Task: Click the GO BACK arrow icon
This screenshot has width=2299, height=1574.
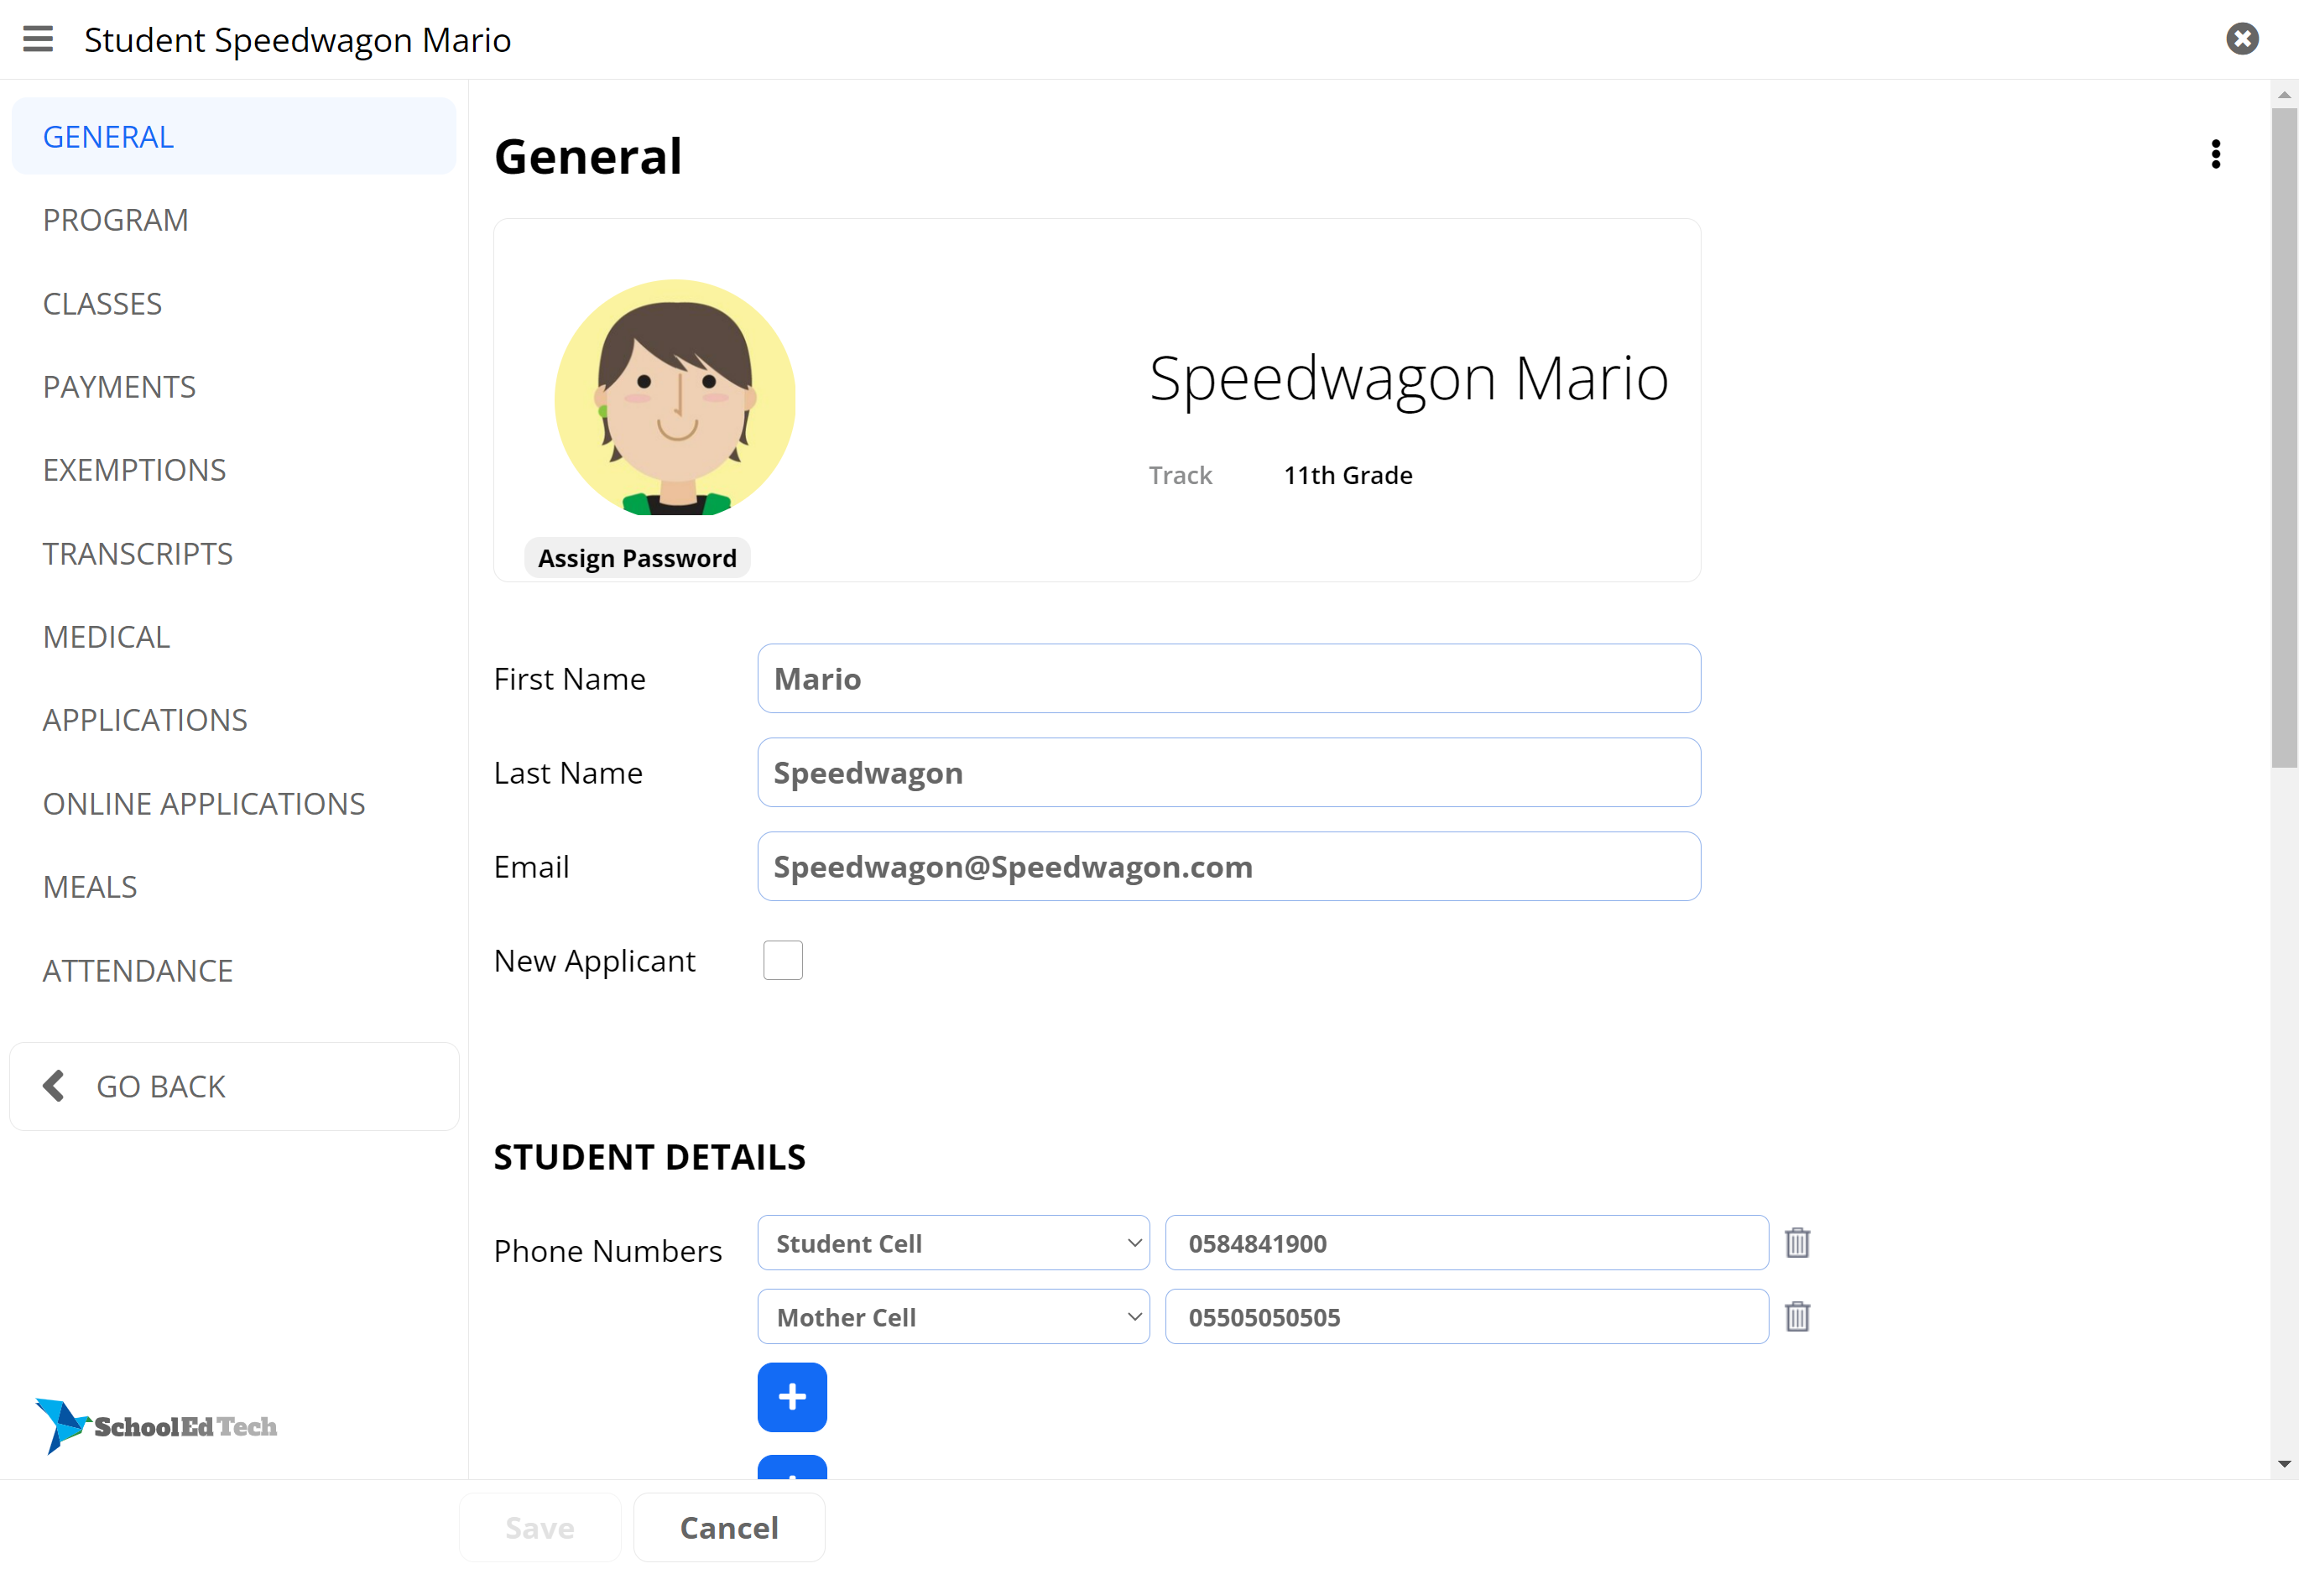Action: pos(55,1086)
